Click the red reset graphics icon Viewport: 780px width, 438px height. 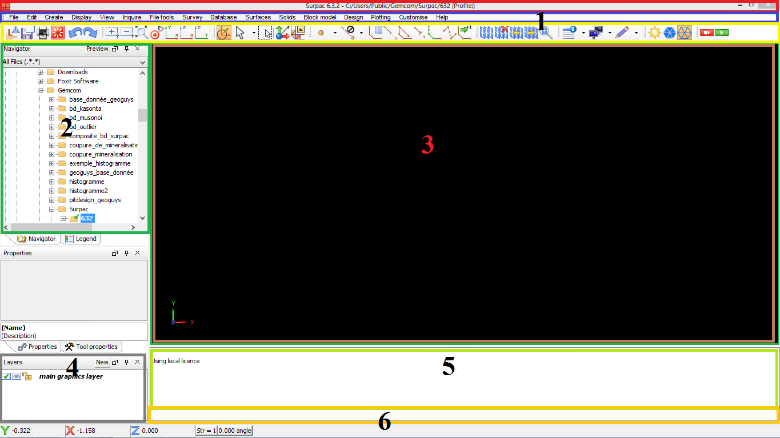(x=58, y=33)
